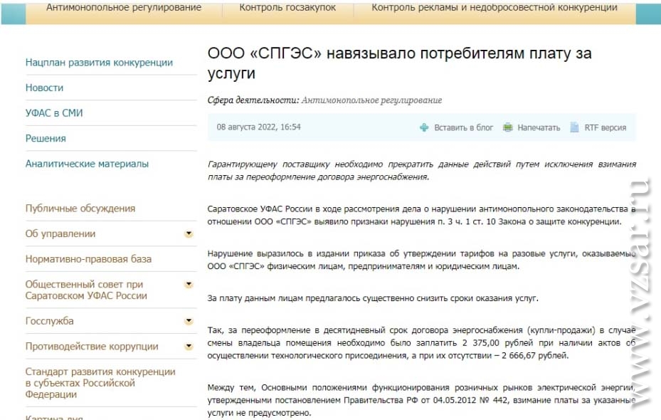Click the 'Напечатать' text link
This screenshot has width=661, height=420.
click(539, 127)
